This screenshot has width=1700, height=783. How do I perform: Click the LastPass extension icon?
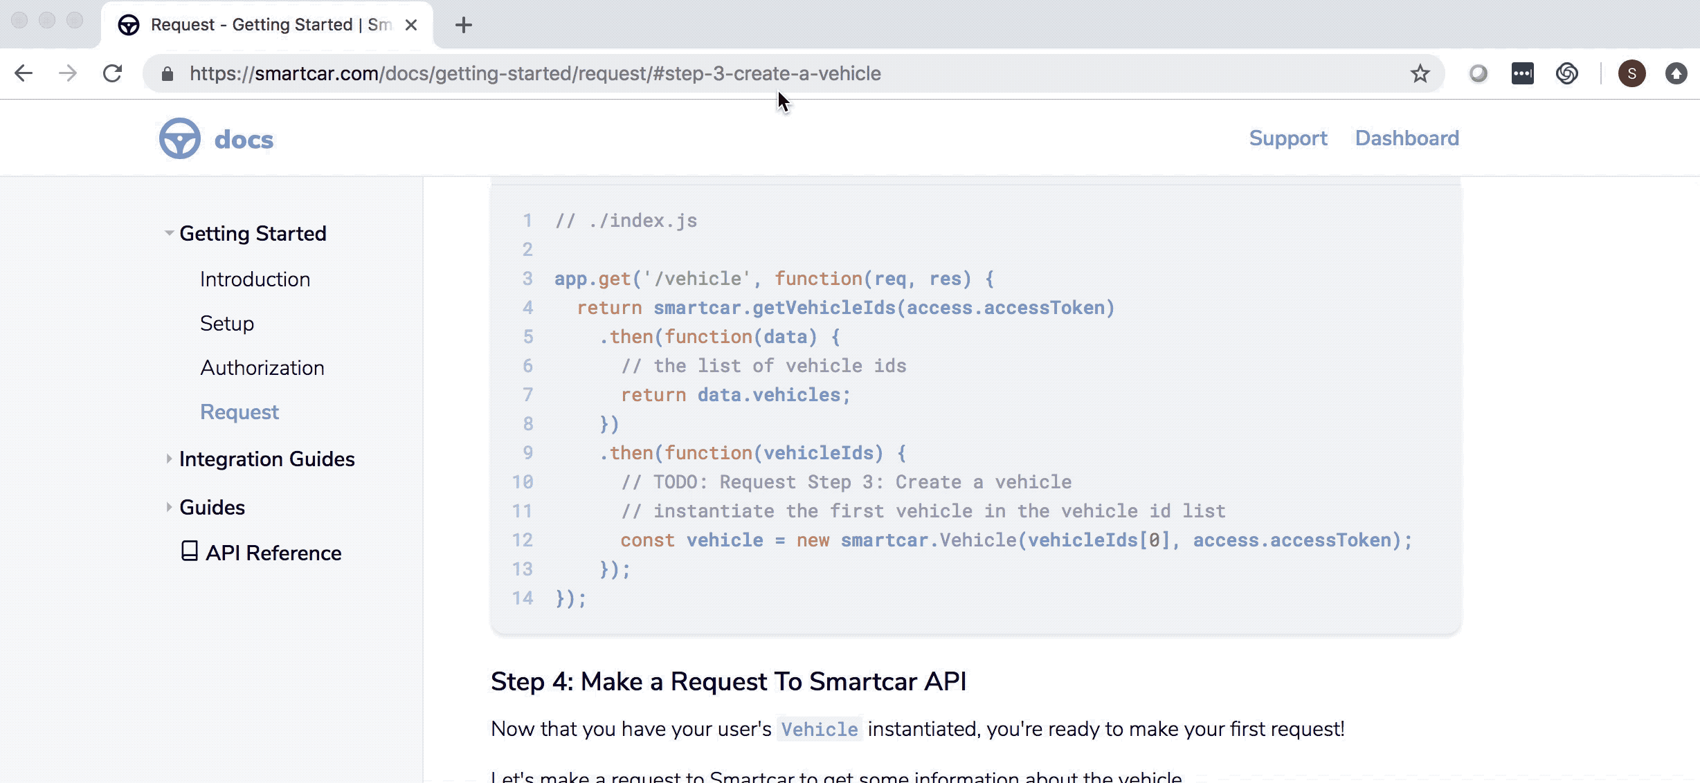coord(1522,73)
